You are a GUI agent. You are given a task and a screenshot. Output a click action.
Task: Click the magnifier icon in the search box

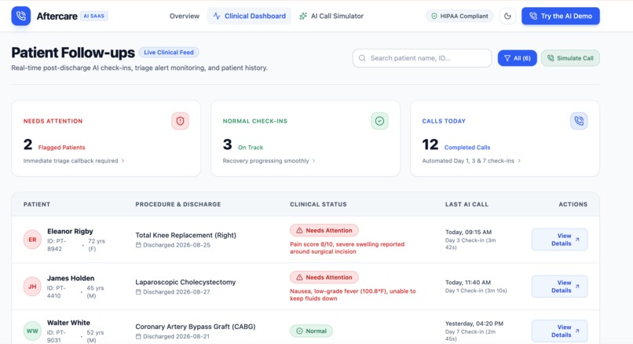[362, 58]
